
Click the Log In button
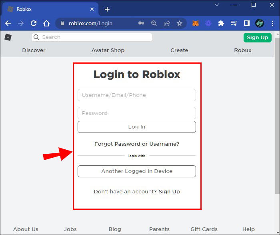click(137, 127)
